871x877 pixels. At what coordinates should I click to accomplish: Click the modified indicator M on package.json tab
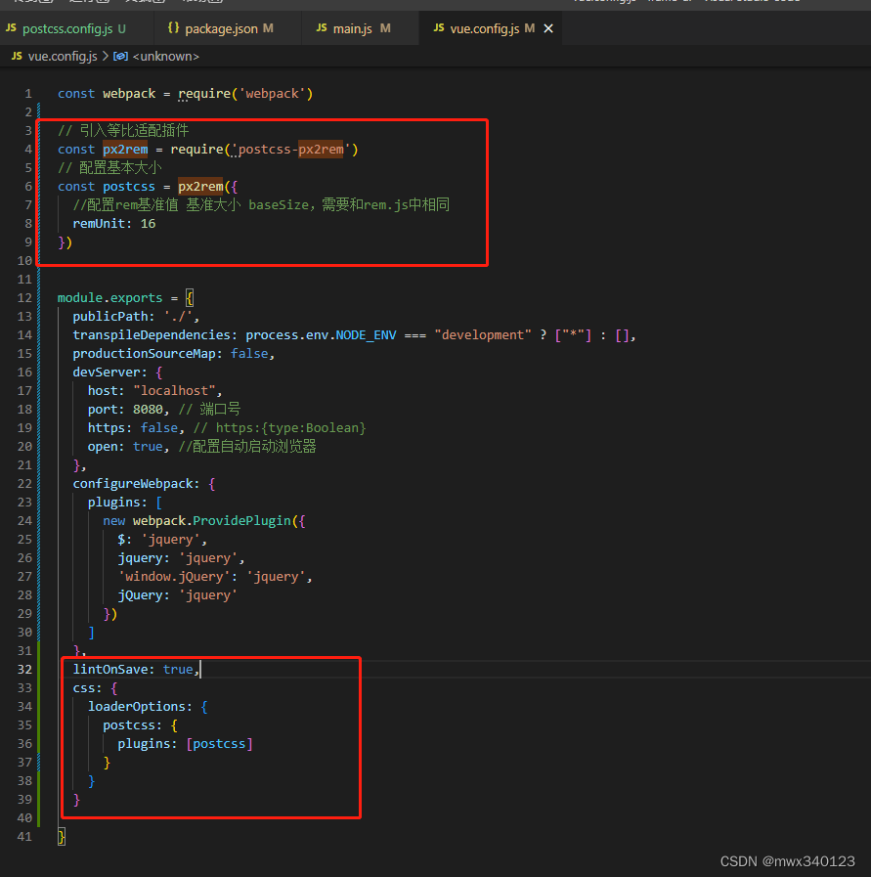[270, 28]
